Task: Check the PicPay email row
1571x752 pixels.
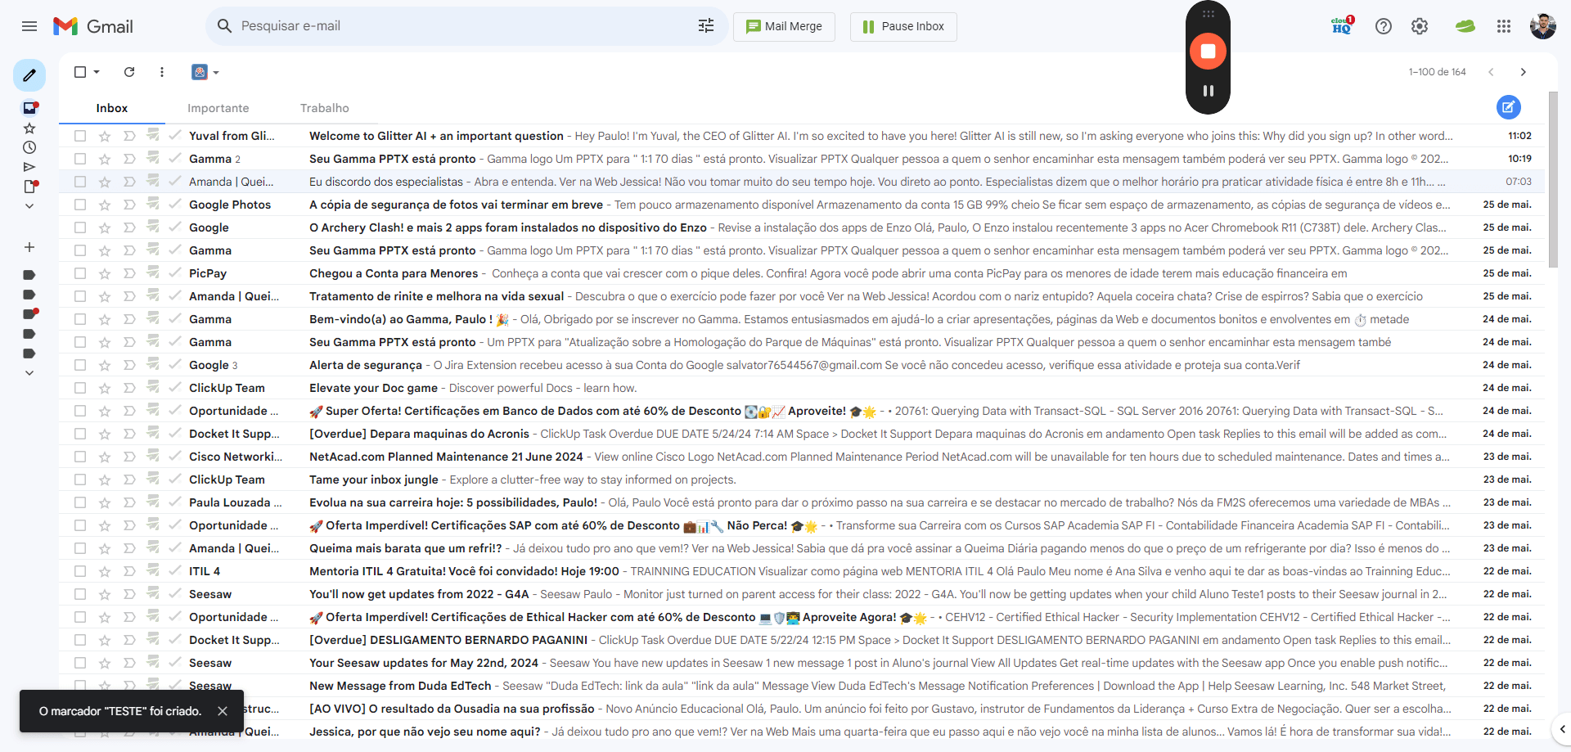Action: click(x=80, y=273)
